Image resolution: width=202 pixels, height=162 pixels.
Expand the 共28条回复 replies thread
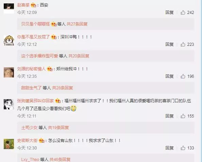[x=63, y=88]
